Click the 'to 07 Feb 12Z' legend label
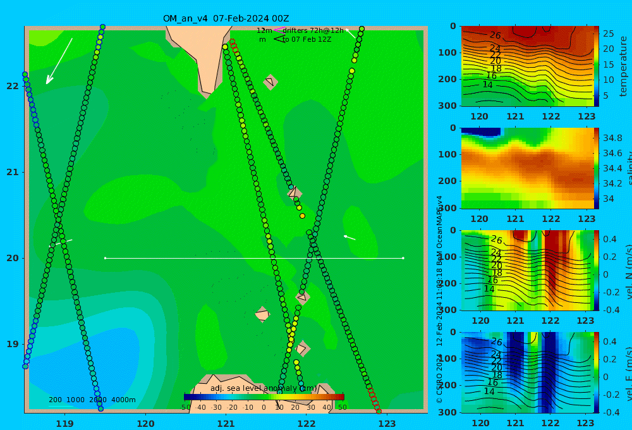 tap(307, 40)
